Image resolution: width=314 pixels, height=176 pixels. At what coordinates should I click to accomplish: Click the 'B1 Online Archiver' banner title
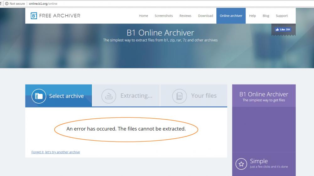[160, 33]
